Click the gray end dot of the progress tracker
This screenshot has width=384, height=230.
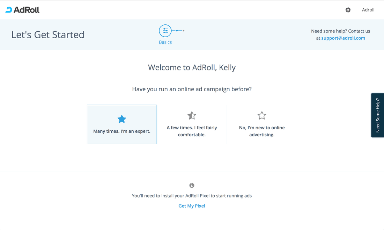coord(184,31)
